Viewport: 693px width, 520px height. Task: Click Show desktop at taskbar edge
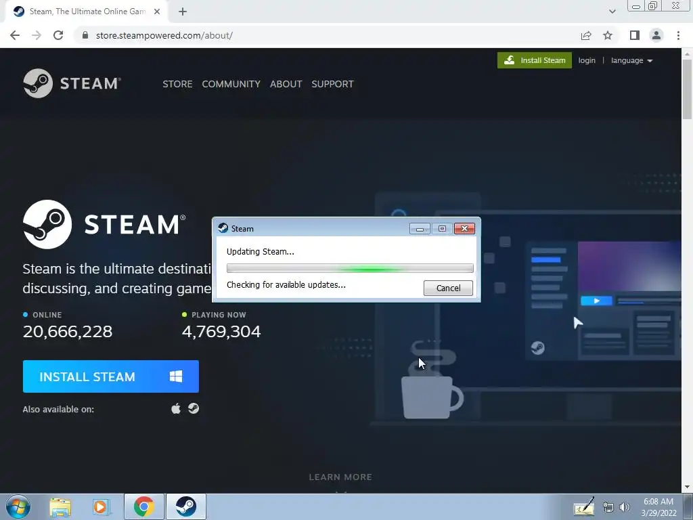click(x=688, y=506)
